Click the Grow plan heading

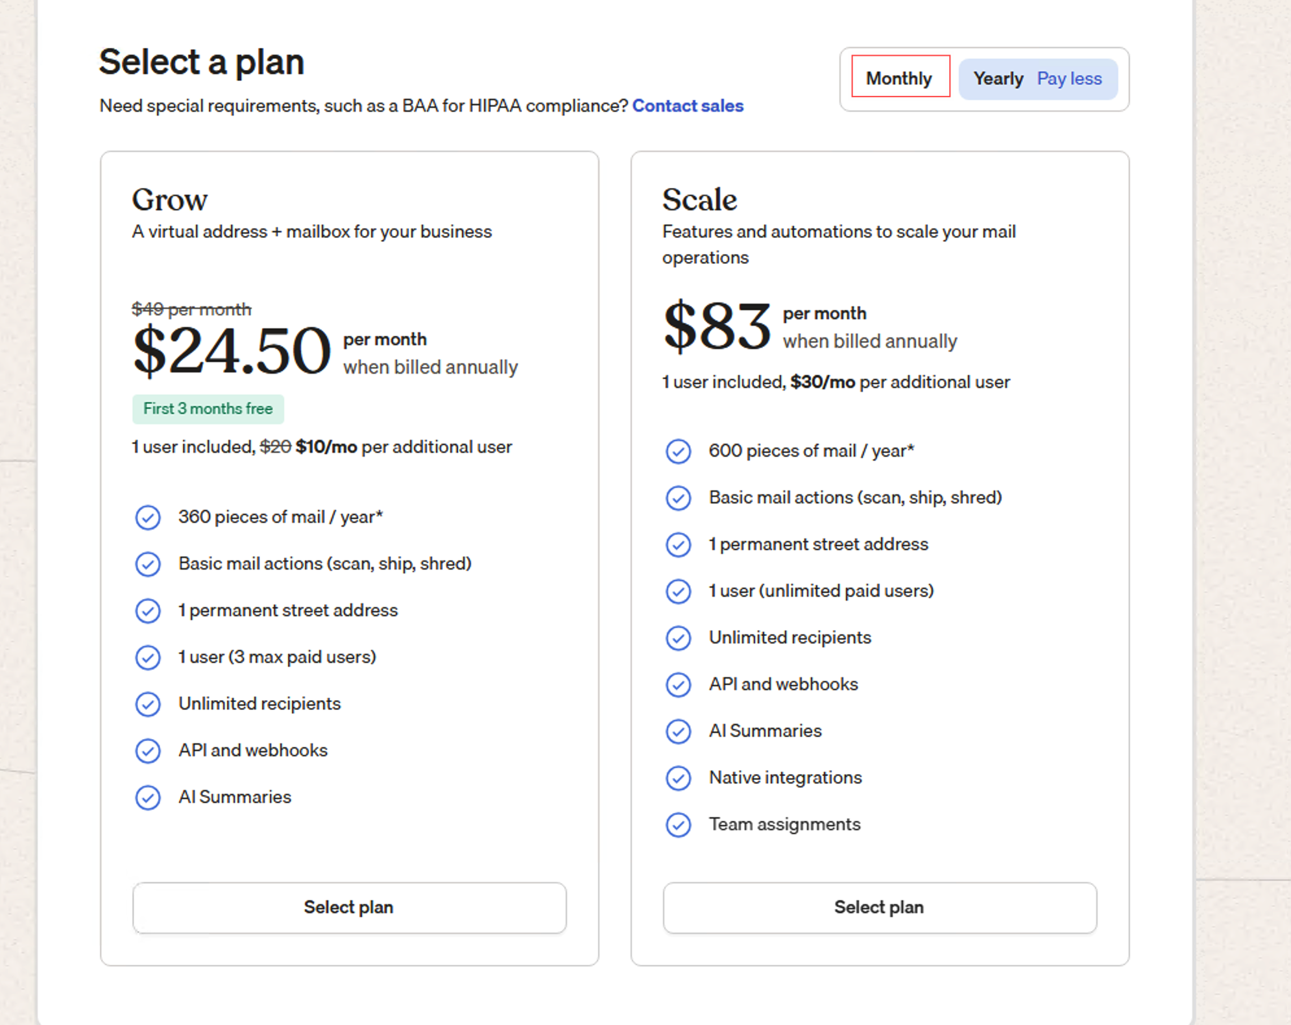pyautogui.click(x=170, y=200)
